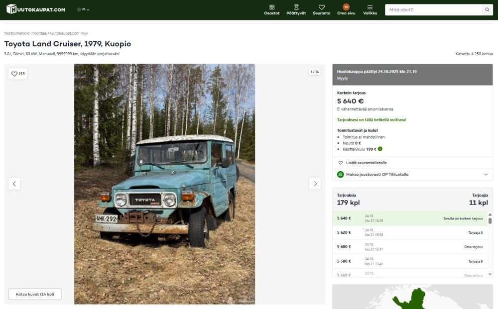Toggle Lisää seurantalistalle watchlist heart

point(341,163)
